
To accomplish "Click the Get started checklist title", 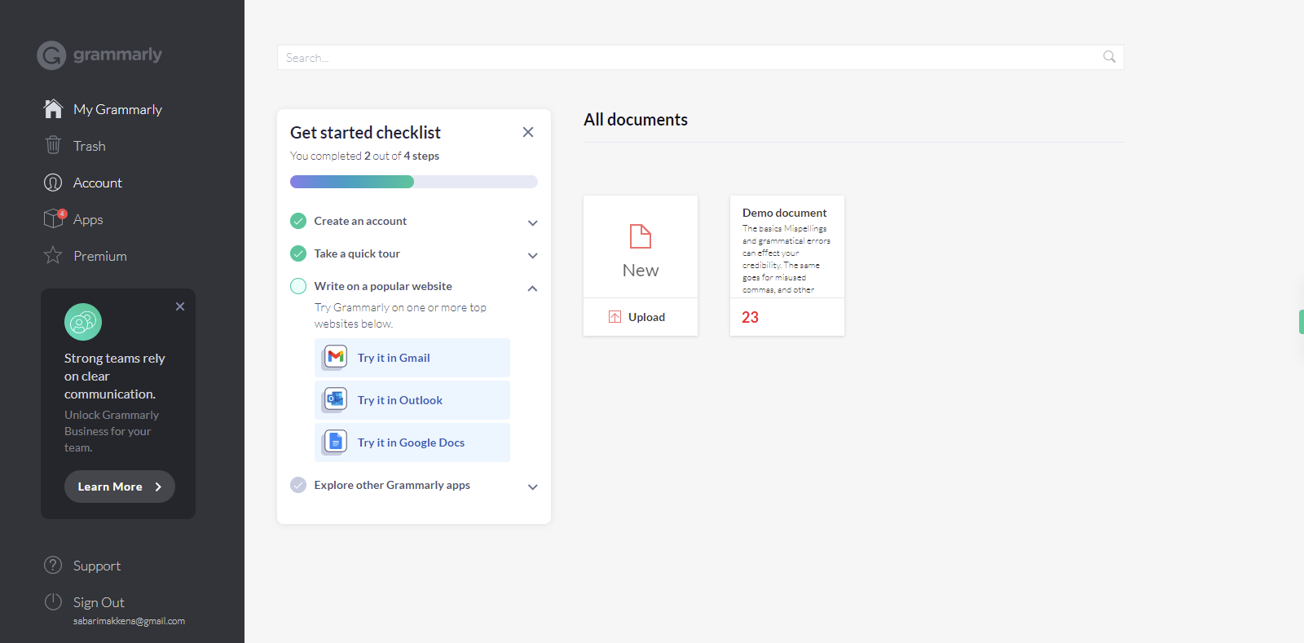I will (365, 133).
